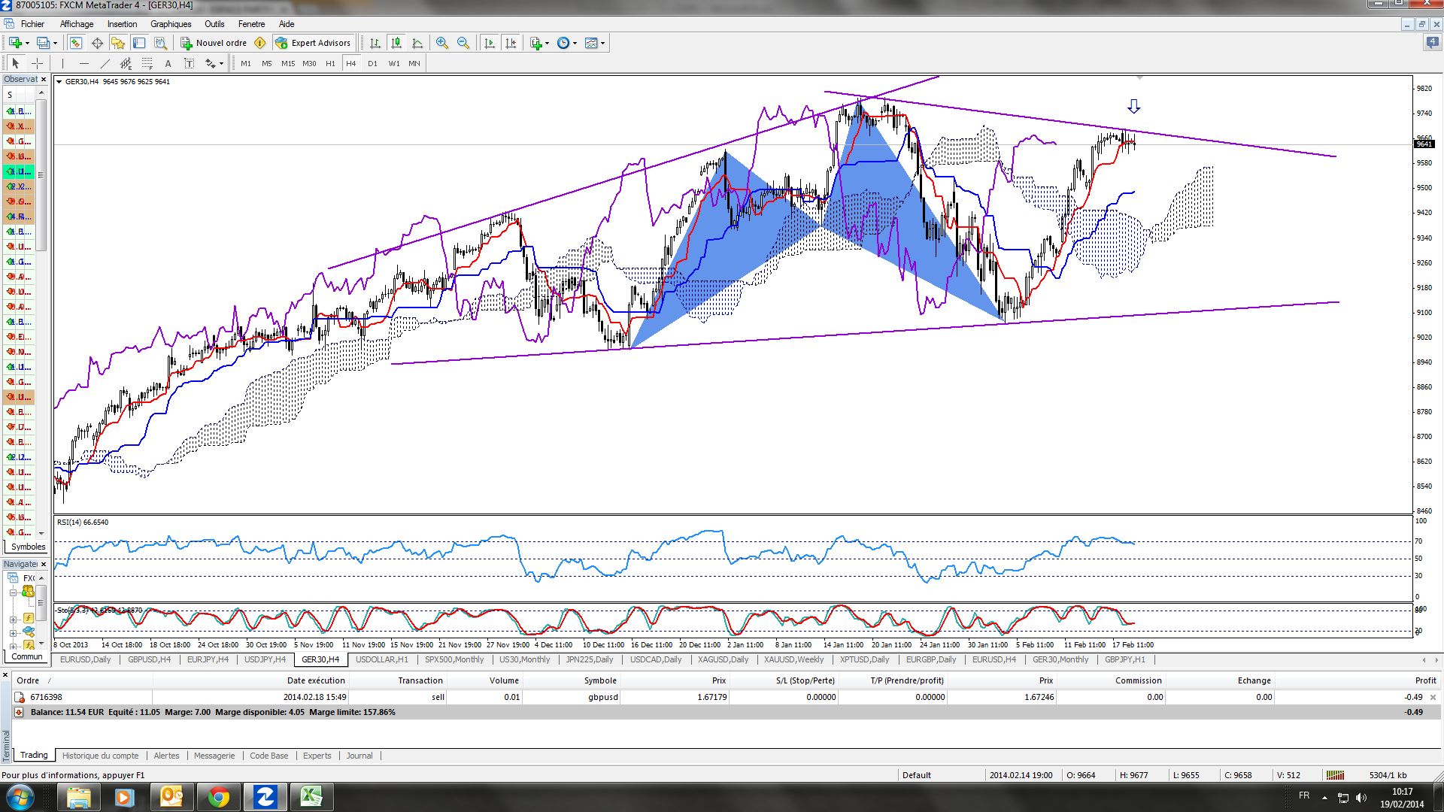Toggle the Auto Scroll chart button
Image resolution: width=1444 pixels, height=812 pixels.
click(490, 43)
